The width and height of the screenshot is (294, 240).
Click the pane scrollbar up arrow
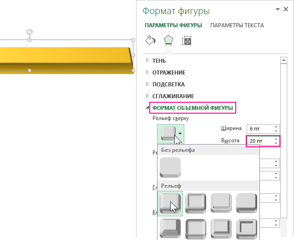tap(284, 60)
